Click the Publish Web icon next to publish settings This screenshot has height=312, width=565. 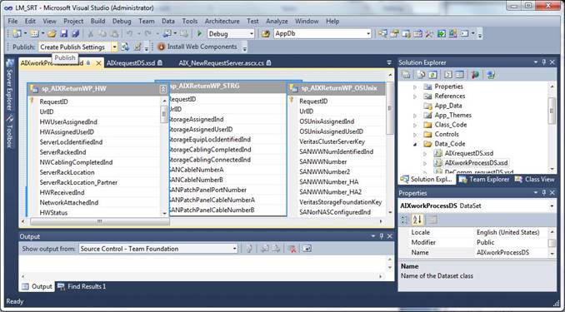[x=125, y=47]
